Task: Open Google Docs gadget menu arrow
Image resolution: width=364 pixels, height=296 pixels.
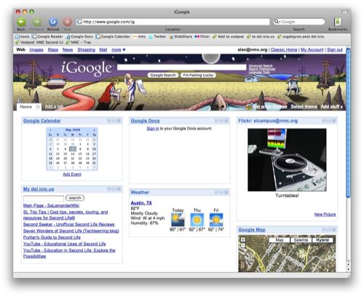Action: 216,121
